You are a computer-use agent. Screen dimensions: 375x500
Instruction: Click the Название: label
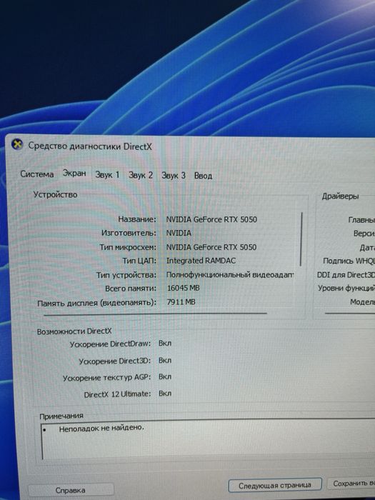[137, 219]
